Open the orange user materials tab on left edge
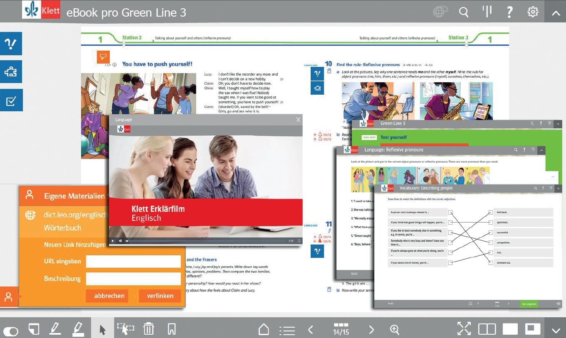This screenshot has height=338, width=566. (x=9, y=297)
